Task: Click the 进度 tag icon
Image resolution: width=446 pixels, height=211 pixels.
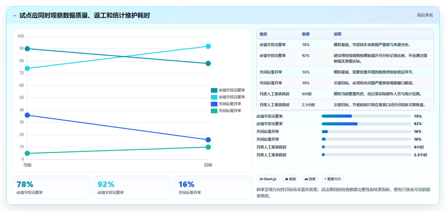Action: [x=306, y=179]
